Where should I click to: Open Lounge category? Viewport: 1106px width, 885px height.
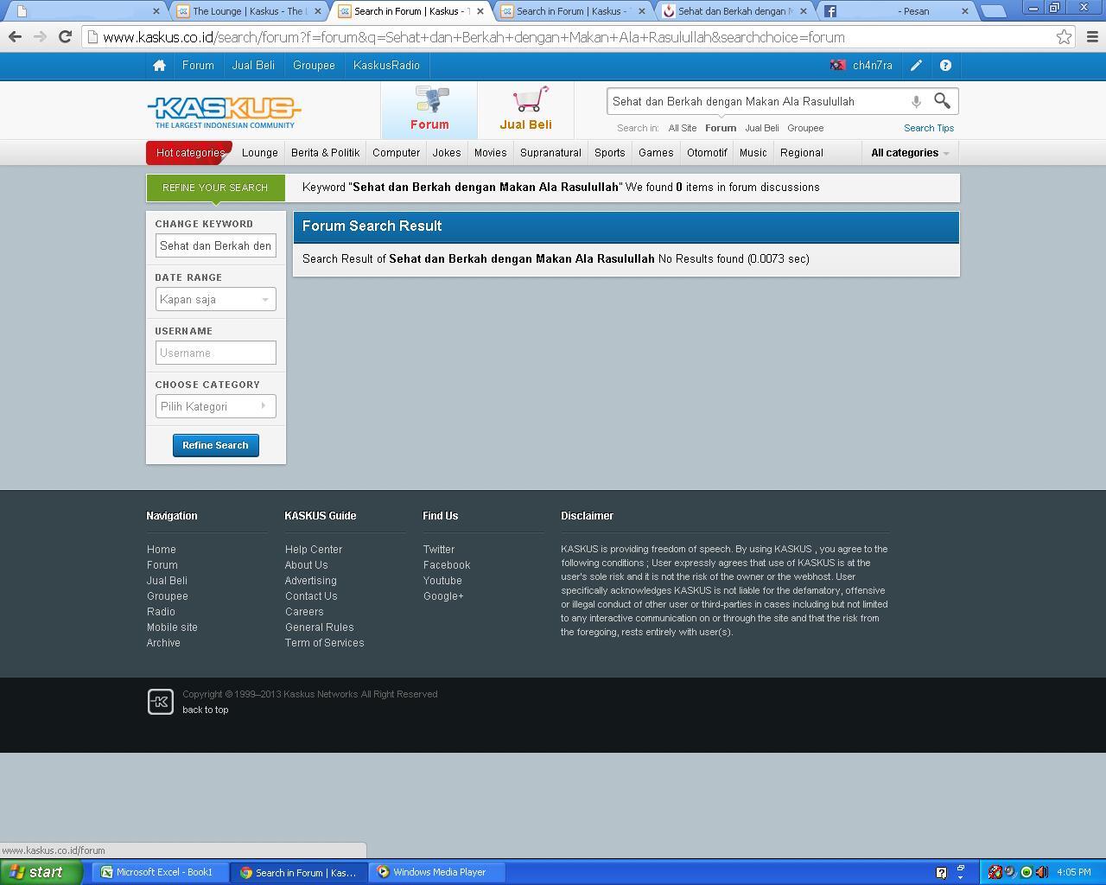[x=260, y=153]
